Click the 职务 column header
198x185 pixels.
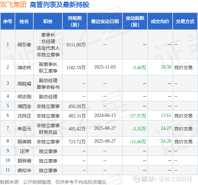(48, 22)
